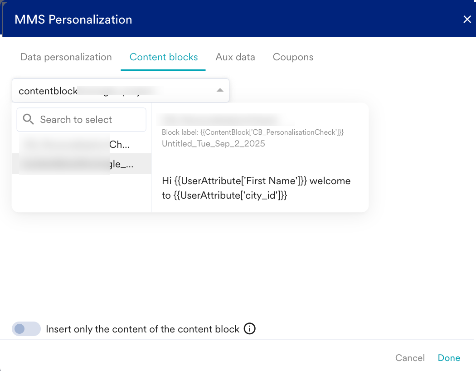This screenshot has width=476, height=371.
Task: Click the Block label ContentBlock text
Action: point(253,132)
